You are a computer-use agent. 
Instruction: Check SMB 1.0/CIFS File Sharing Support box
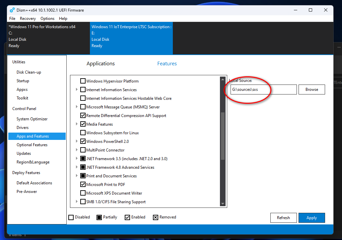pyautogui.click(x=83, y=202)
